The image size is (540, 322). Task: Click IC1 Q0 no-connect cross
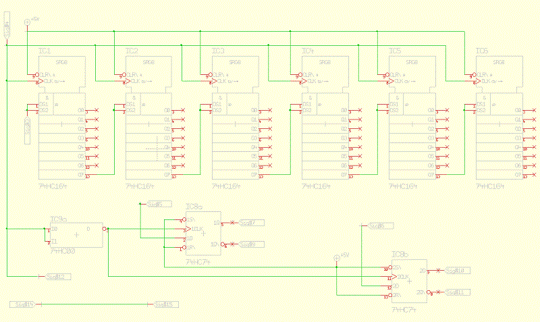(x=97, y=110)
